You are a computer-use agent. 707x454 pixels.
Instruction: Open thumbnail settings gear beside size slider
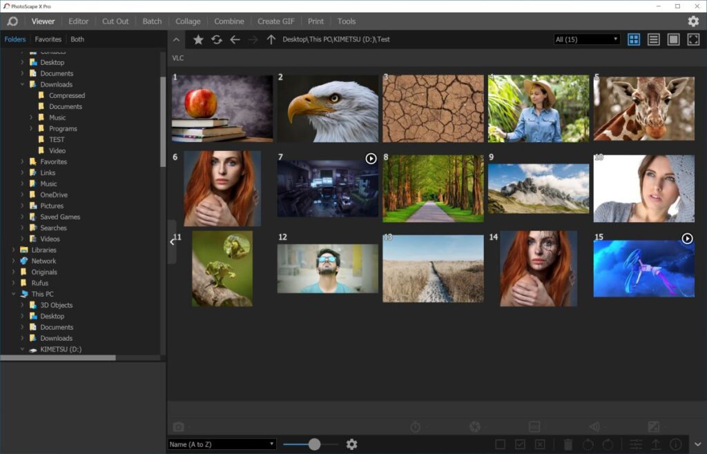[x=351, y=444]
